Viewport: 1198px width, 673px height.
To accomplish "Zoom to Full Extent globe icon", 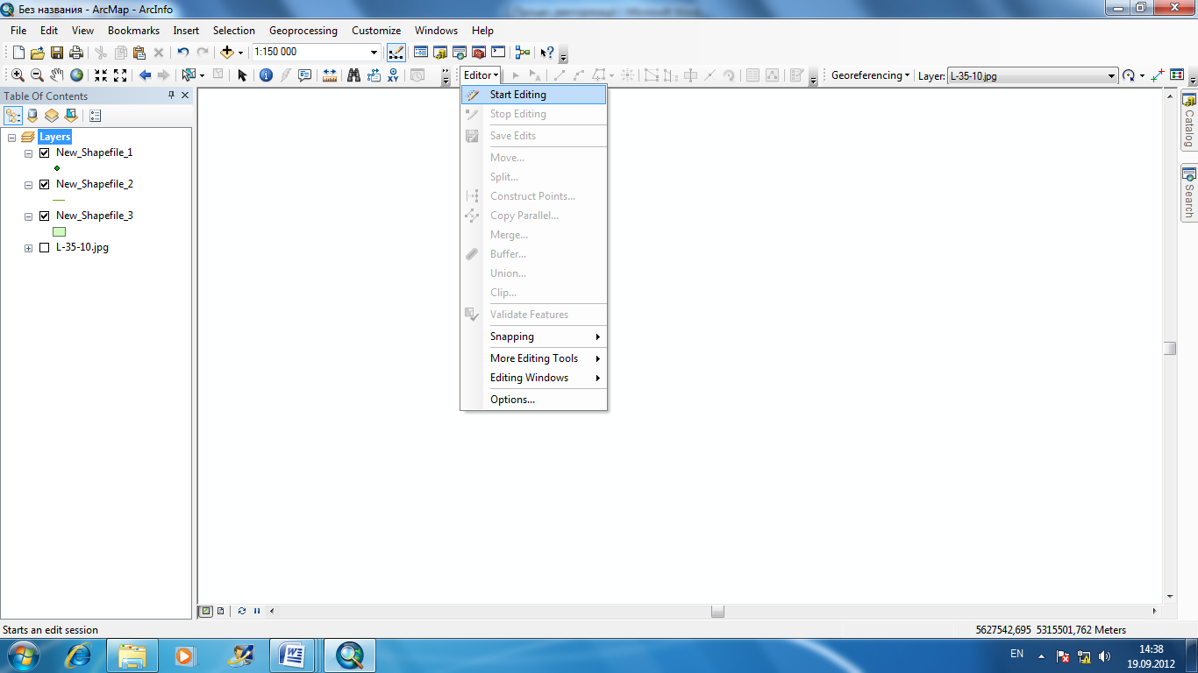I will (x=76, y=75).
